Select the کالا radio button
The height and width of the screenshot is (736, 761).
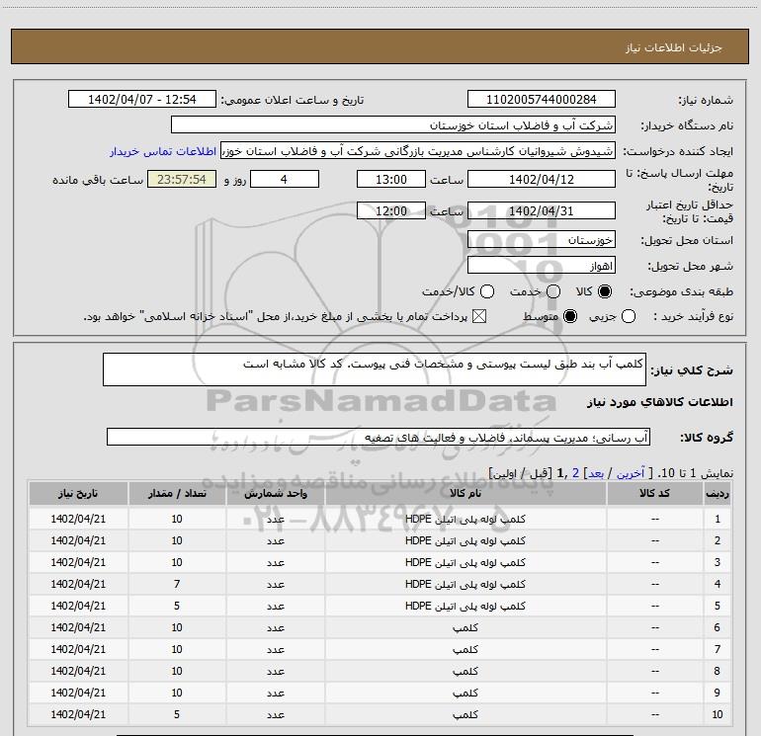coord(605,291)
